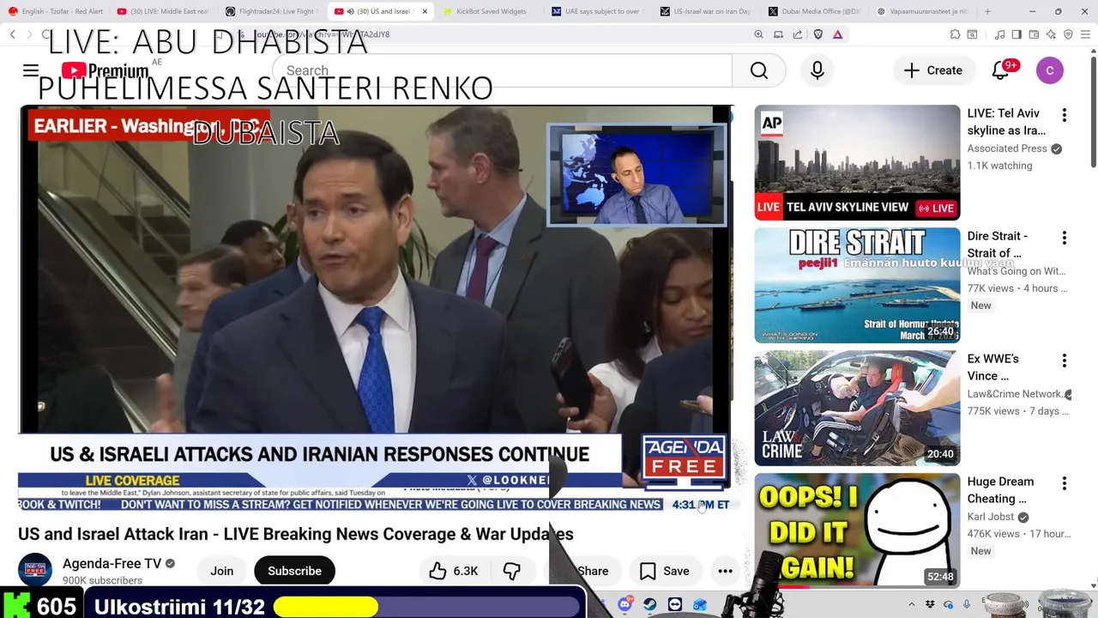Image resolution: width=1098 pixels, height=618 pixels.
Task: Click browser zoom magnifier icon in address bar
Action: 758,34
